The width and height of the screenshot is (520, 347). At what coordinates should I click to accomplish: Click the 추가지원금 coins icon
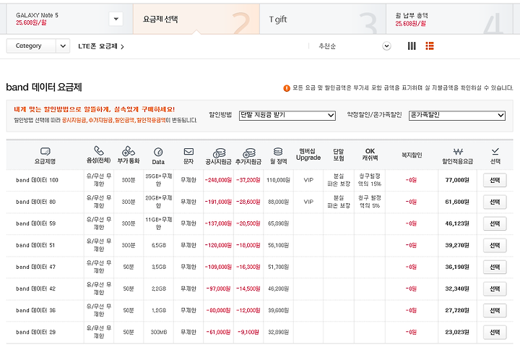pyautogui.click(x=248, y=153)
